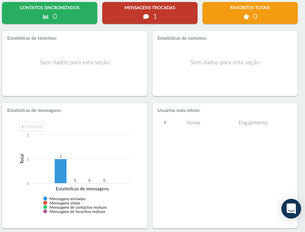Click the Total y-axis label
Viewport: 305px width, 232px height.
[22, 159]
